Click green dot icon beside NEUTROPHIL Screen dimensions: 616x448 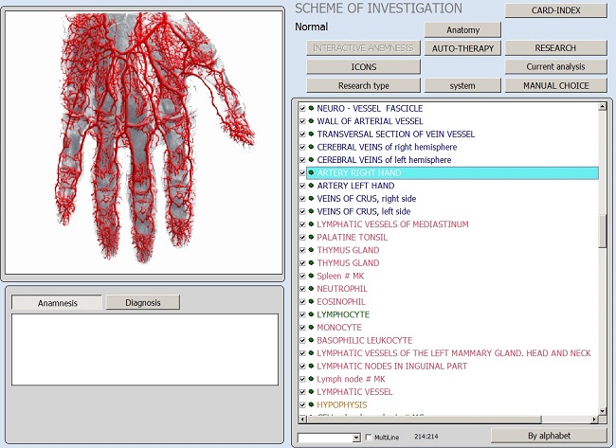[311, 289]
